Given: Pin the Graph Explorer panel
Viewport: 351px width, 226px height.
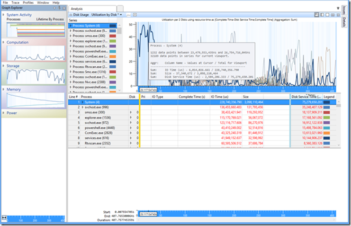Looking at the screenshot, I should 60,8.
